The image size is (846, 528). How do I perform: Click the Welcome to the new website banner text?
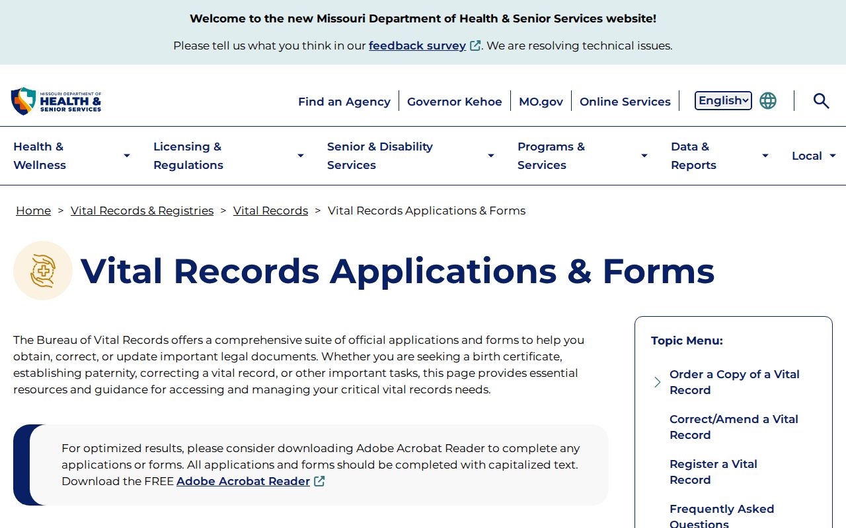[x=423, y=18]
